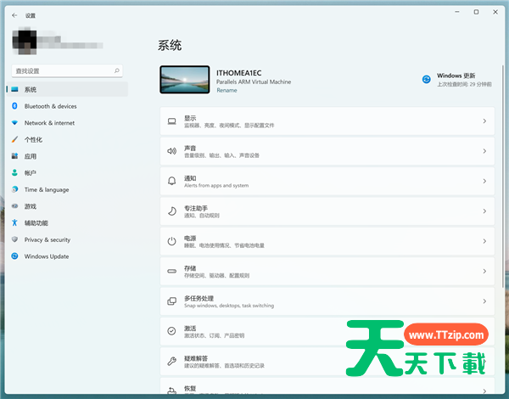The width and height of the screenshot is (509, 399).
Task: Click the 电源 power icon
Action: click(x=171, y=241)
